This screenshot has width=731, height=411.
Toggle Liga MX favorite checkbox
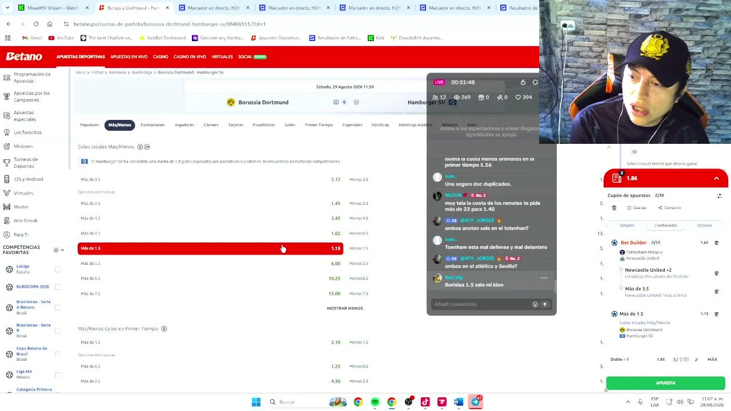[x=57, y=374]
